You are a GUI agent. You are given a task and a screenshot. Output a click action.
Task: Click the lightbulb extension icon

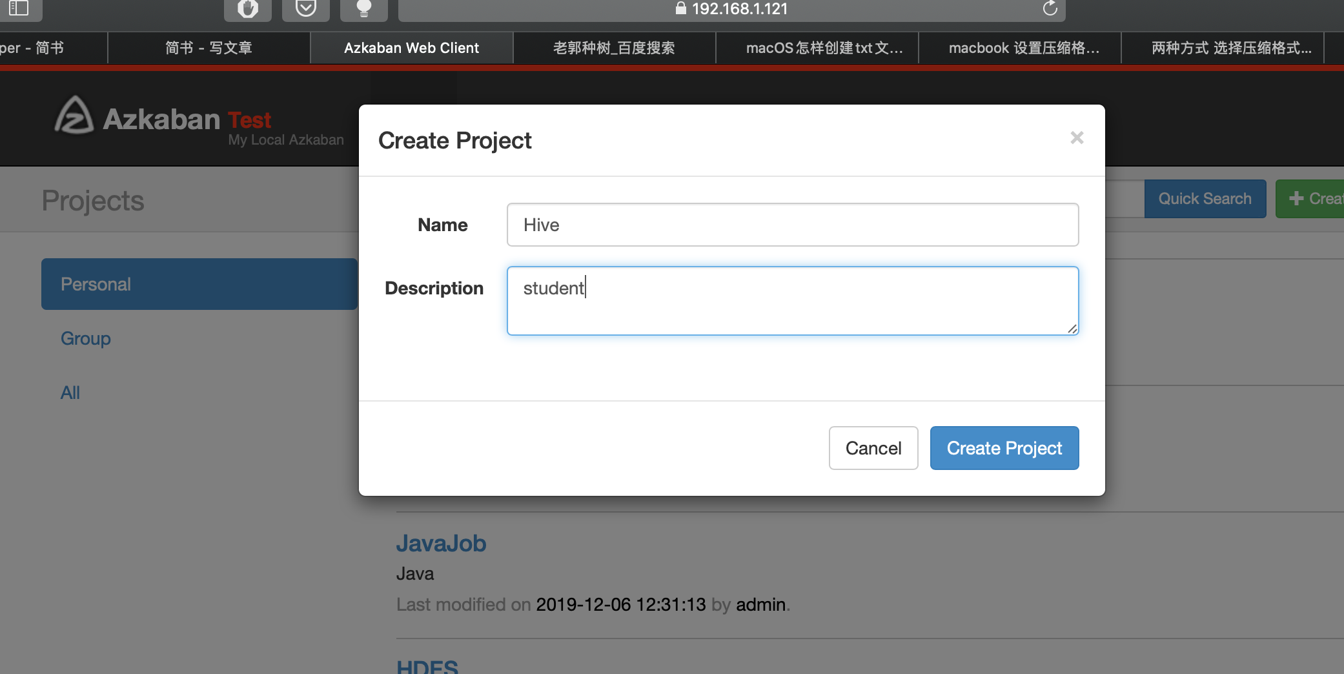tap(364, 8)
